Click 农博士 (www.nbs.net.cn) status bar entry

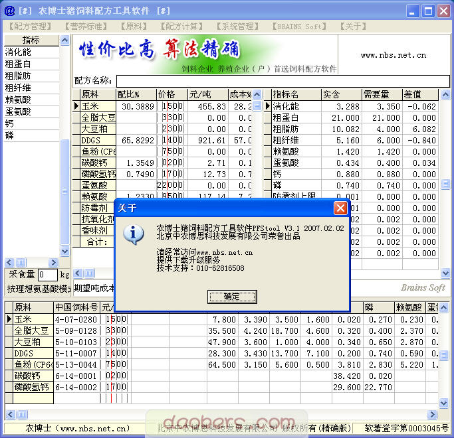pos(77,428)
